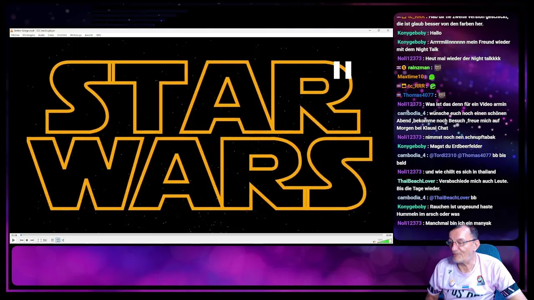The width and height of the screenshot is (534, 300).
Task: Click username Konygeboby saying Hallo
Action: pyautogui.click(x=412, y=33)
